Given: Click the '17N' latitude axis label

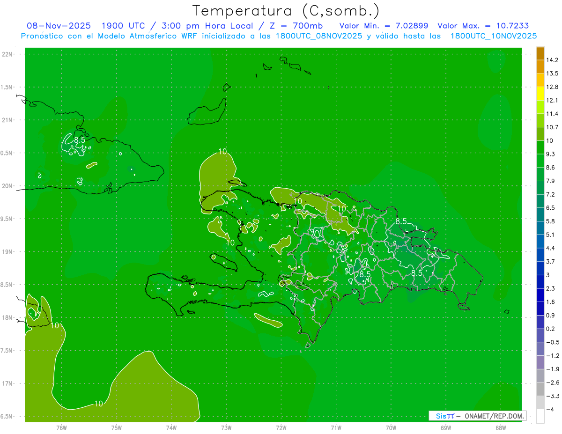Looking at the screenshot, I should (8, 383).
